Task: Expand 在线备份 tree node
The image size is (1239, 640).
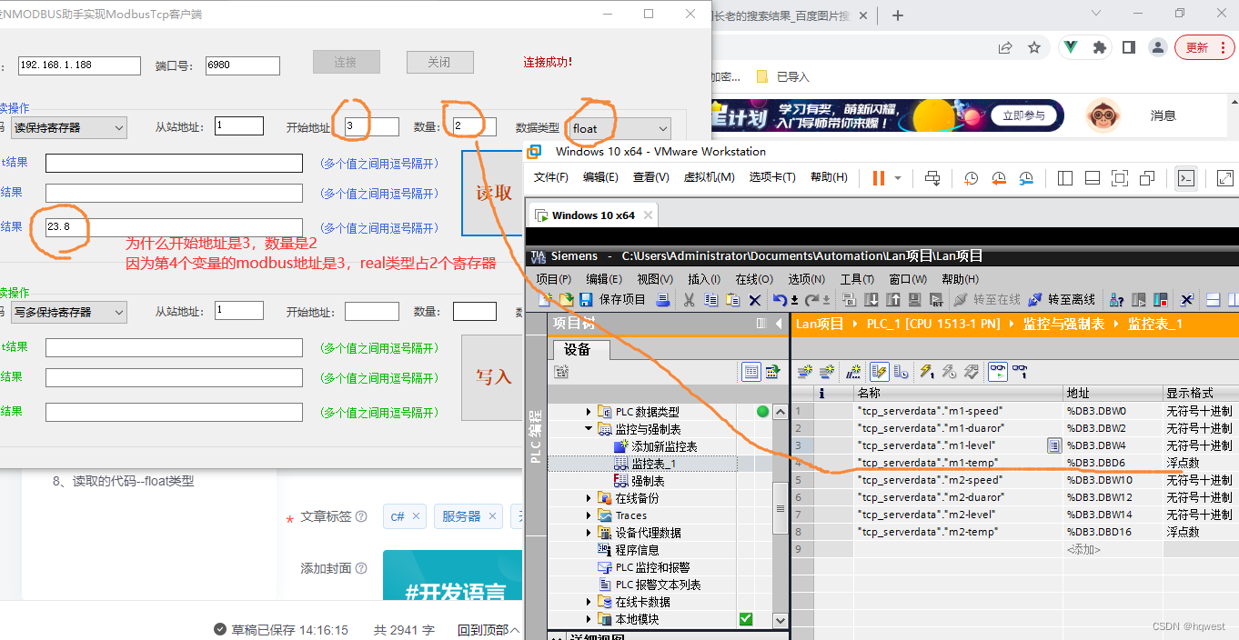Action: click(x=589, y=498)
